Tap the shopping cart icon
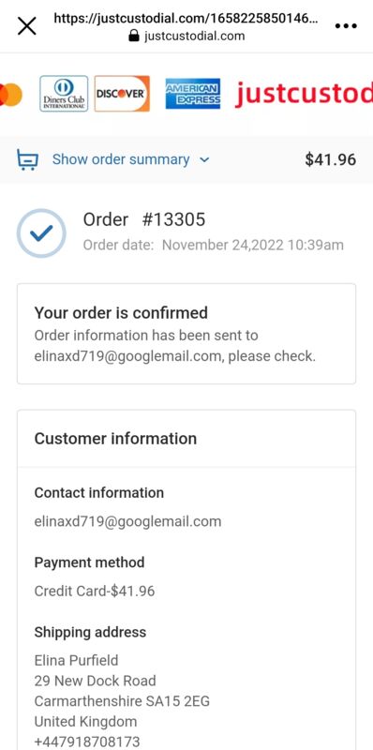This screenshot has height=750, width=373. (x=27, y=159)
